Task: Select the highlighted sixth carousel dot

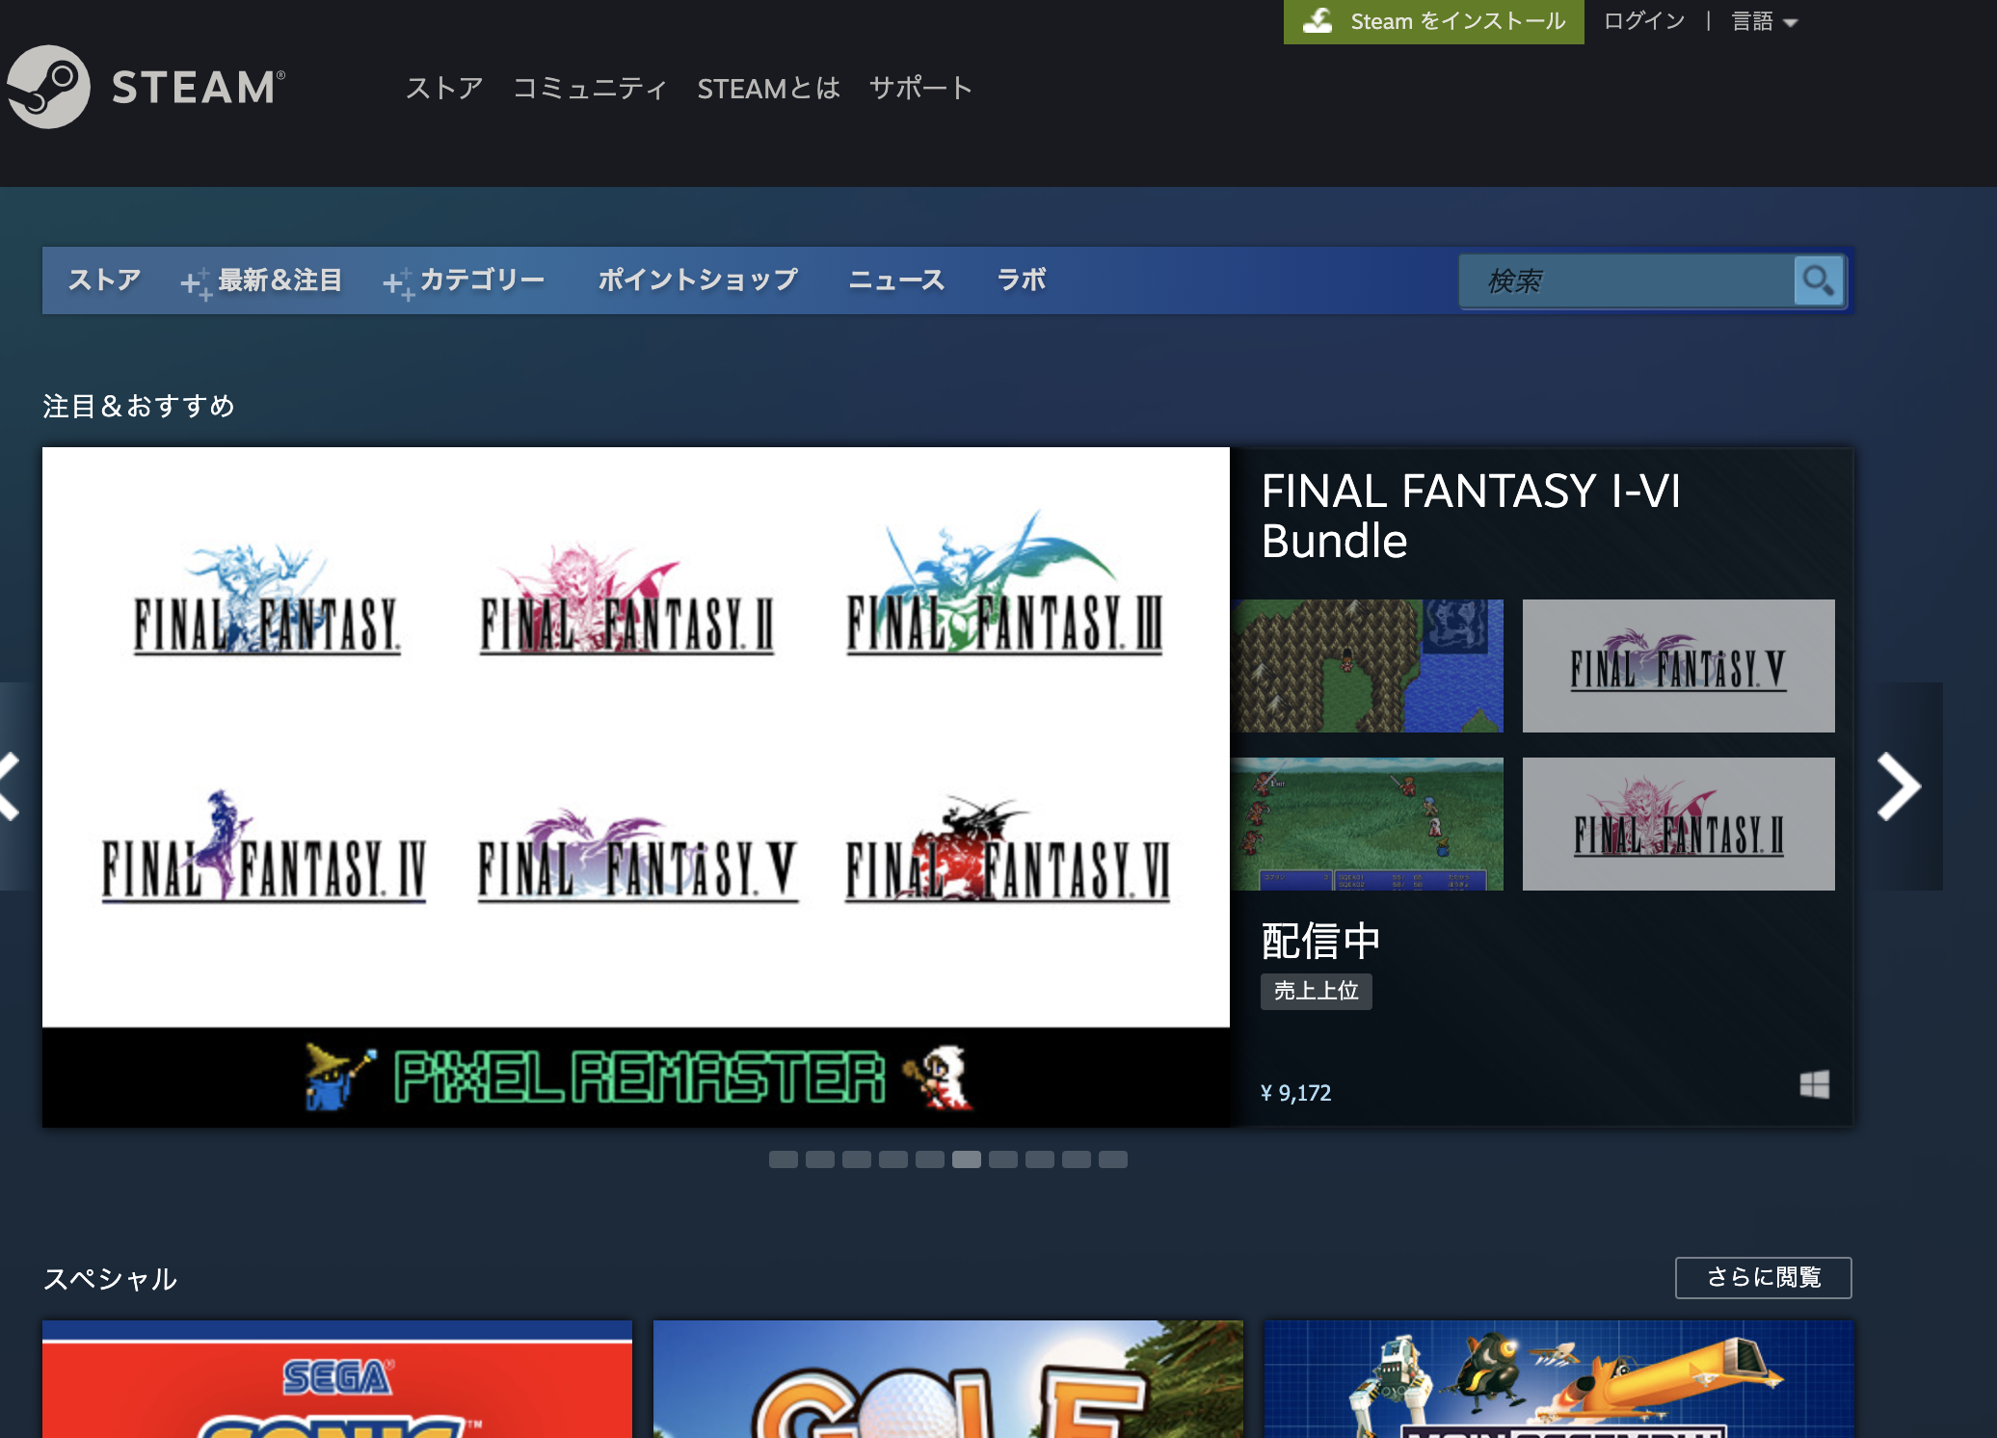Action: (967, 1159)
